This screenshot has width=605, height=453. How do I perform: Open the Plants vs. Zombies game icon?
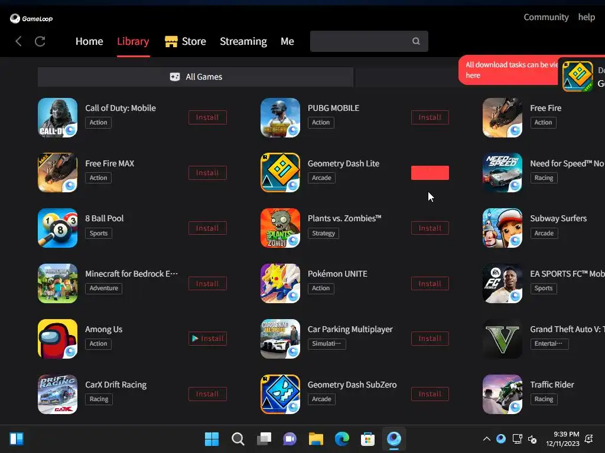tap(280, 228)
